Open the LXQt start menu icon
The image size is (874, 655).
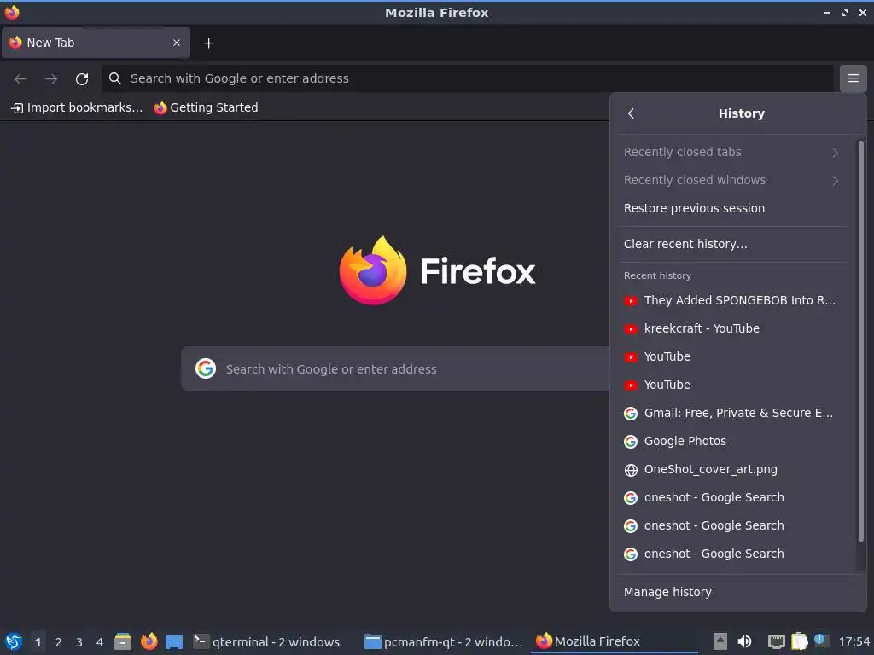tap(14, 641)
